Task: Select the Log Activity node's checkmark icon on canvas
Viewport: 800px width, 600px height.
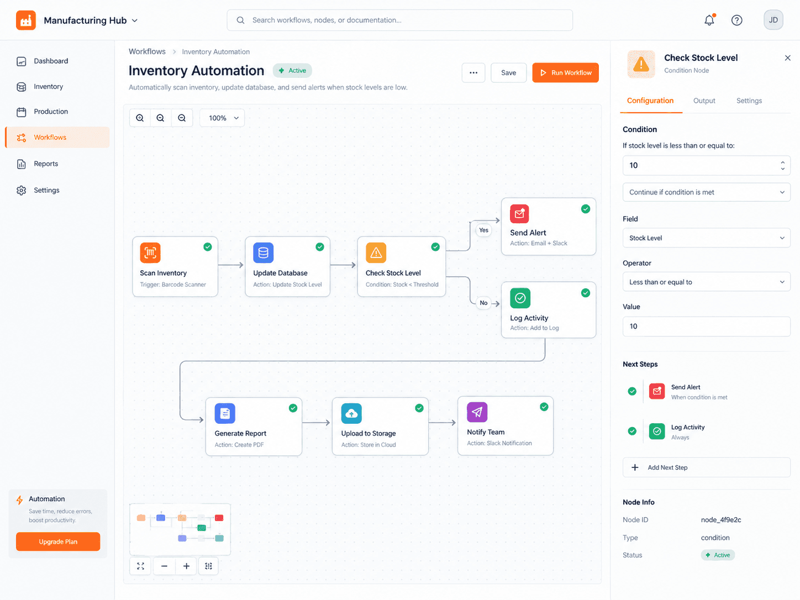Action: pyautogui.click(x=520, y=298)
